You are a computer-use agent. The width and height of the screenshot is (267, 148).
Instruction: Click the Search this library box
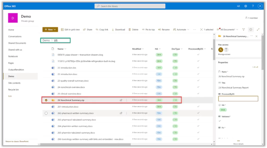[130, 6]
